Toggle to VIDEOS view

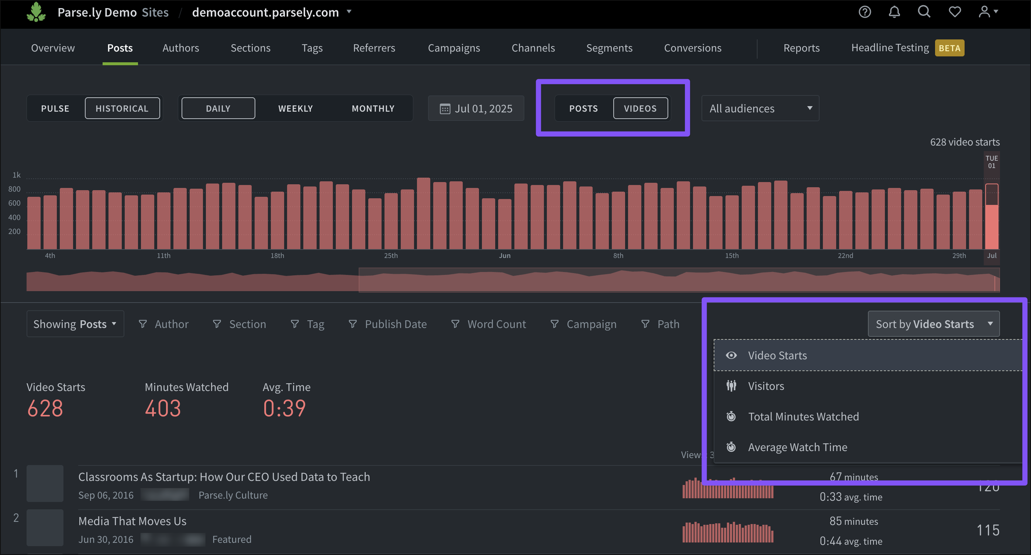pos(640,108)
